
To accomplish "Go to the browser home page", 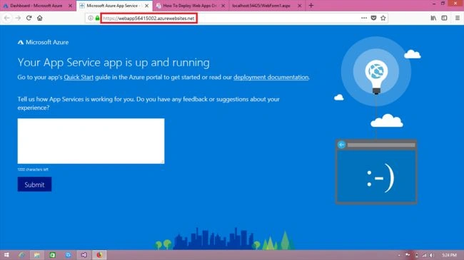I will pyautogui.click(x=40, y=18).
